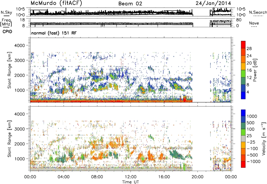Click the N.Sky axis label
Screen dimensions: 267x184
click(x=6, y=12)
